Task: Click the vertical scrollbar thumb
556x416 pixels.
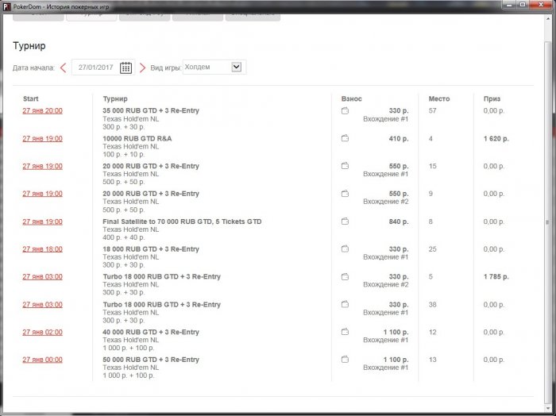Action: [x=547, y=222]
